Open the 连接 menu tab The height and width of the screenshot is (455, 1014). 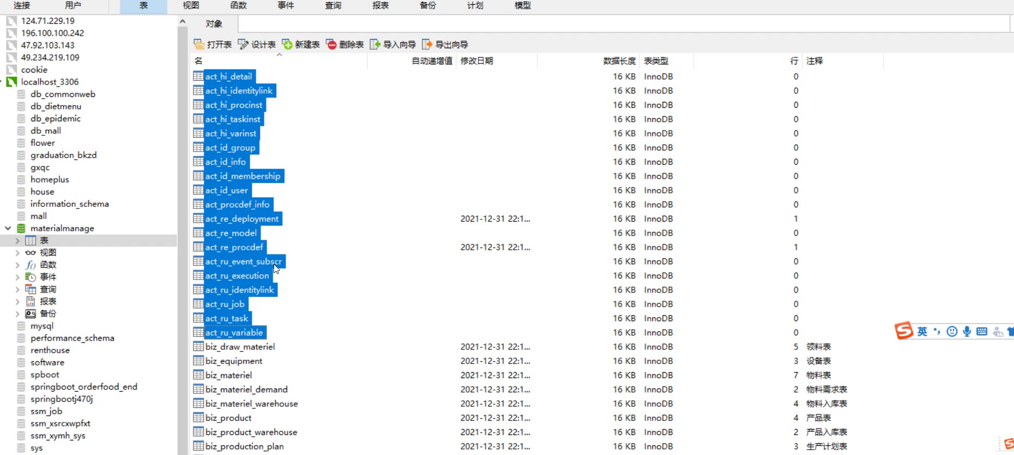click(22, 5)
